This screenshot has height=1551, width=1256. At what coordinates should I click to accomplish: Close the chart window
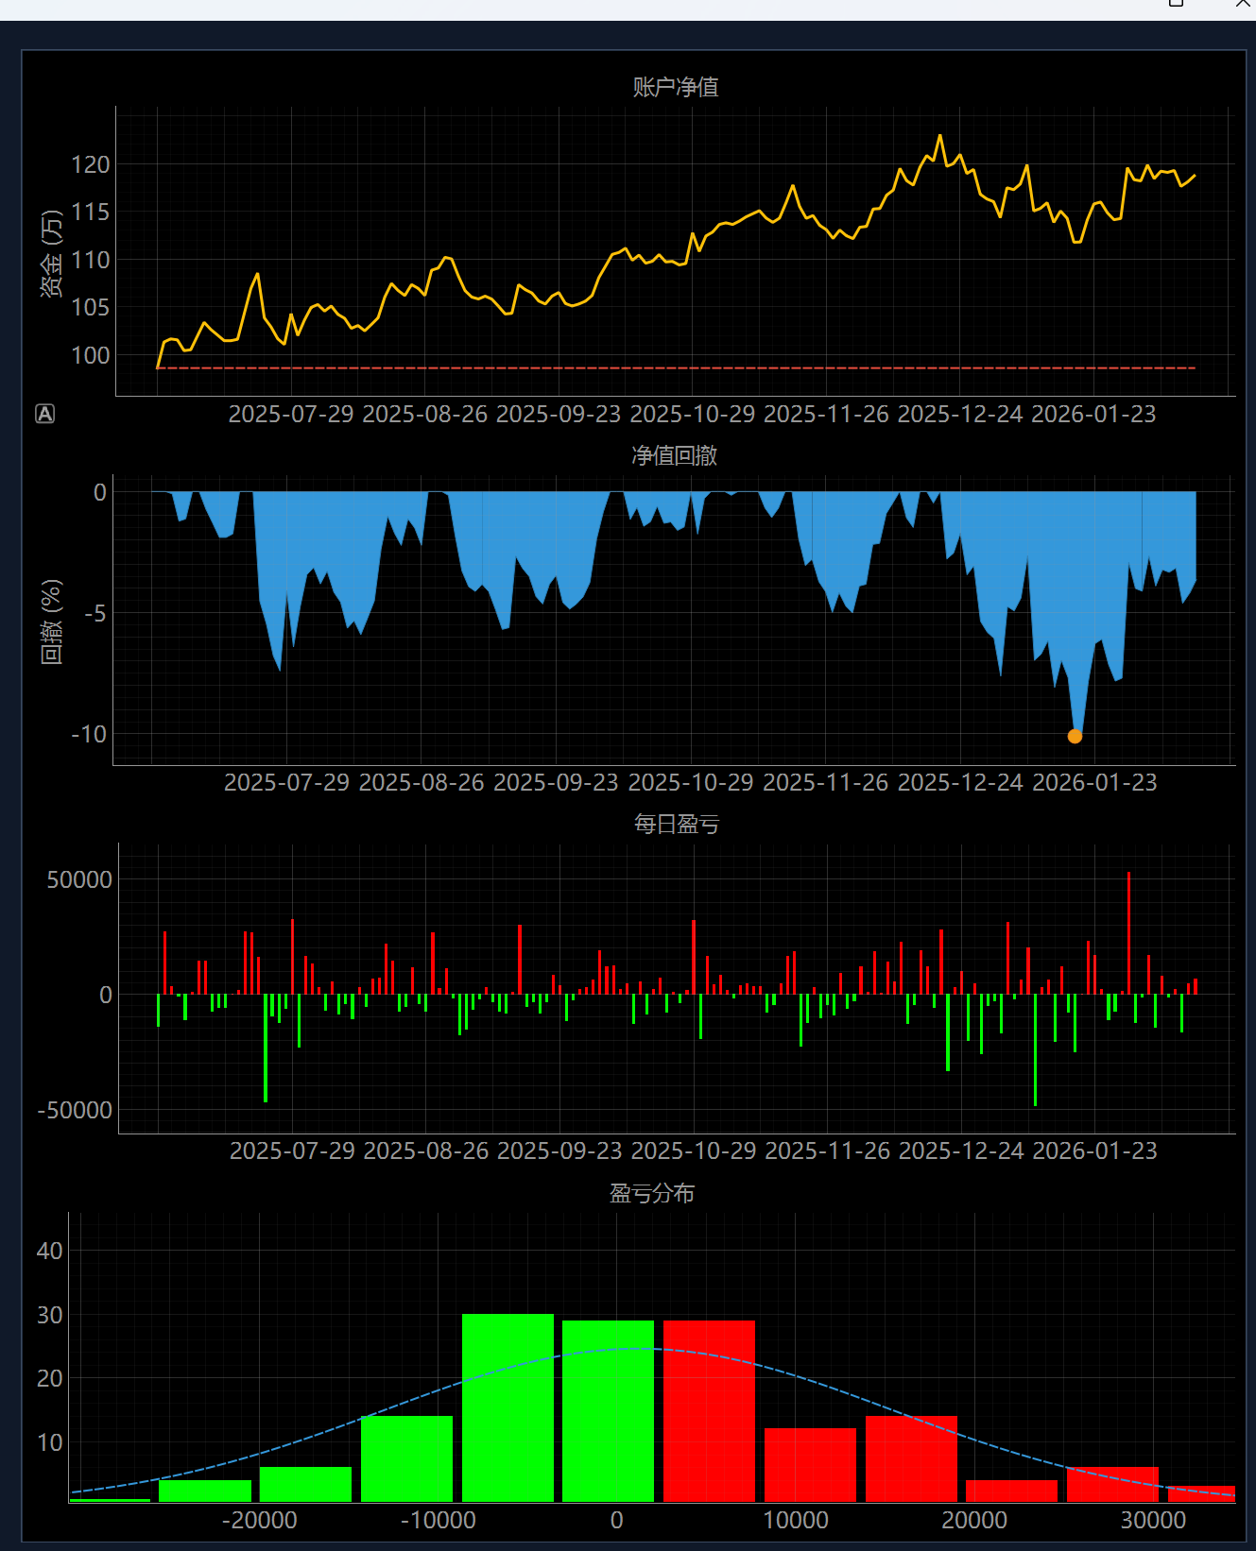(1244, 4)
